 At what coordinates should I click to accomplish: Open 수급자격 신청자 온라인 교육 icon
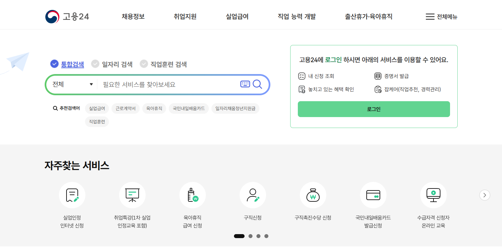pyautogui.click(x=434, y=195)
